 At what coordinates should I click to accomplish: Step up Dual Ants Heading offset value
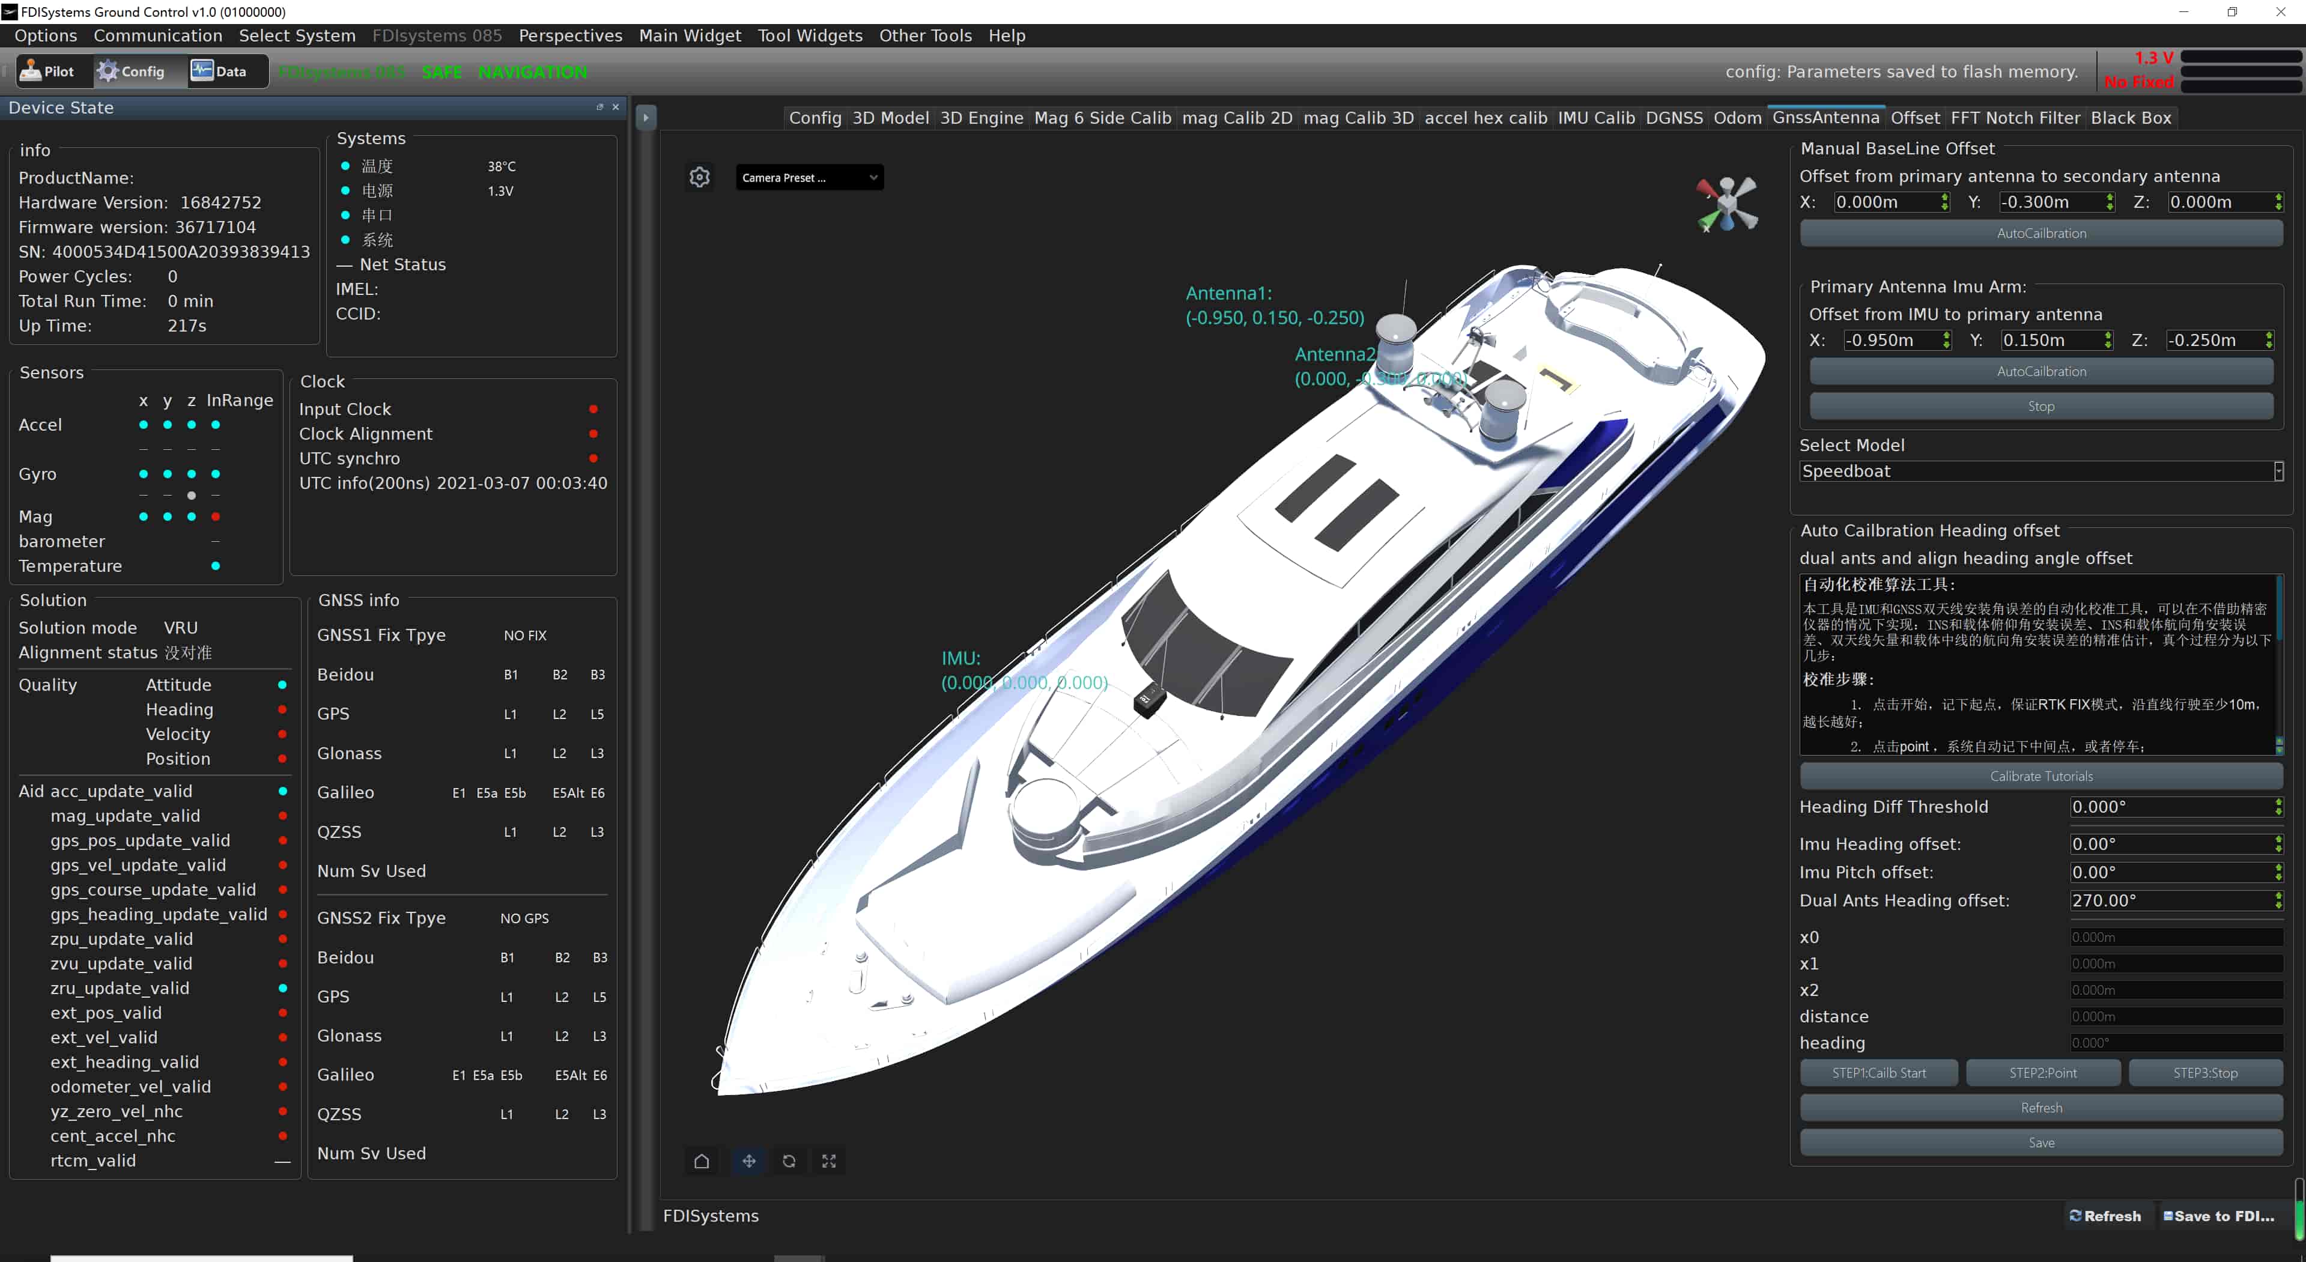click(2278, 896)
